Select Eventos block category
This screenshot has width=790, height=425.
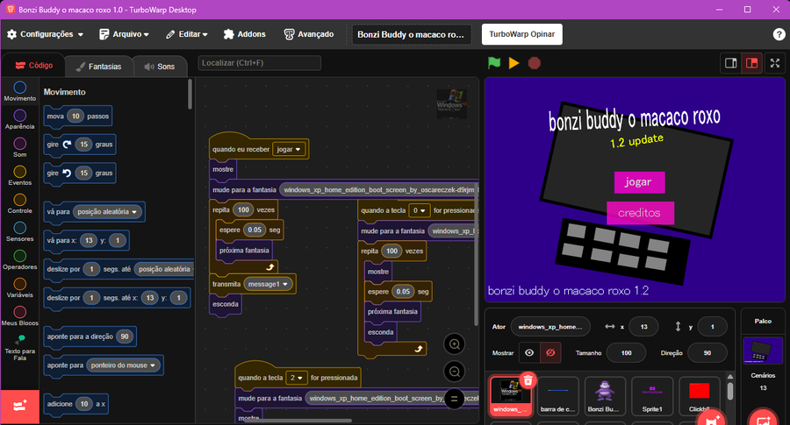click(x=19, y=175)
